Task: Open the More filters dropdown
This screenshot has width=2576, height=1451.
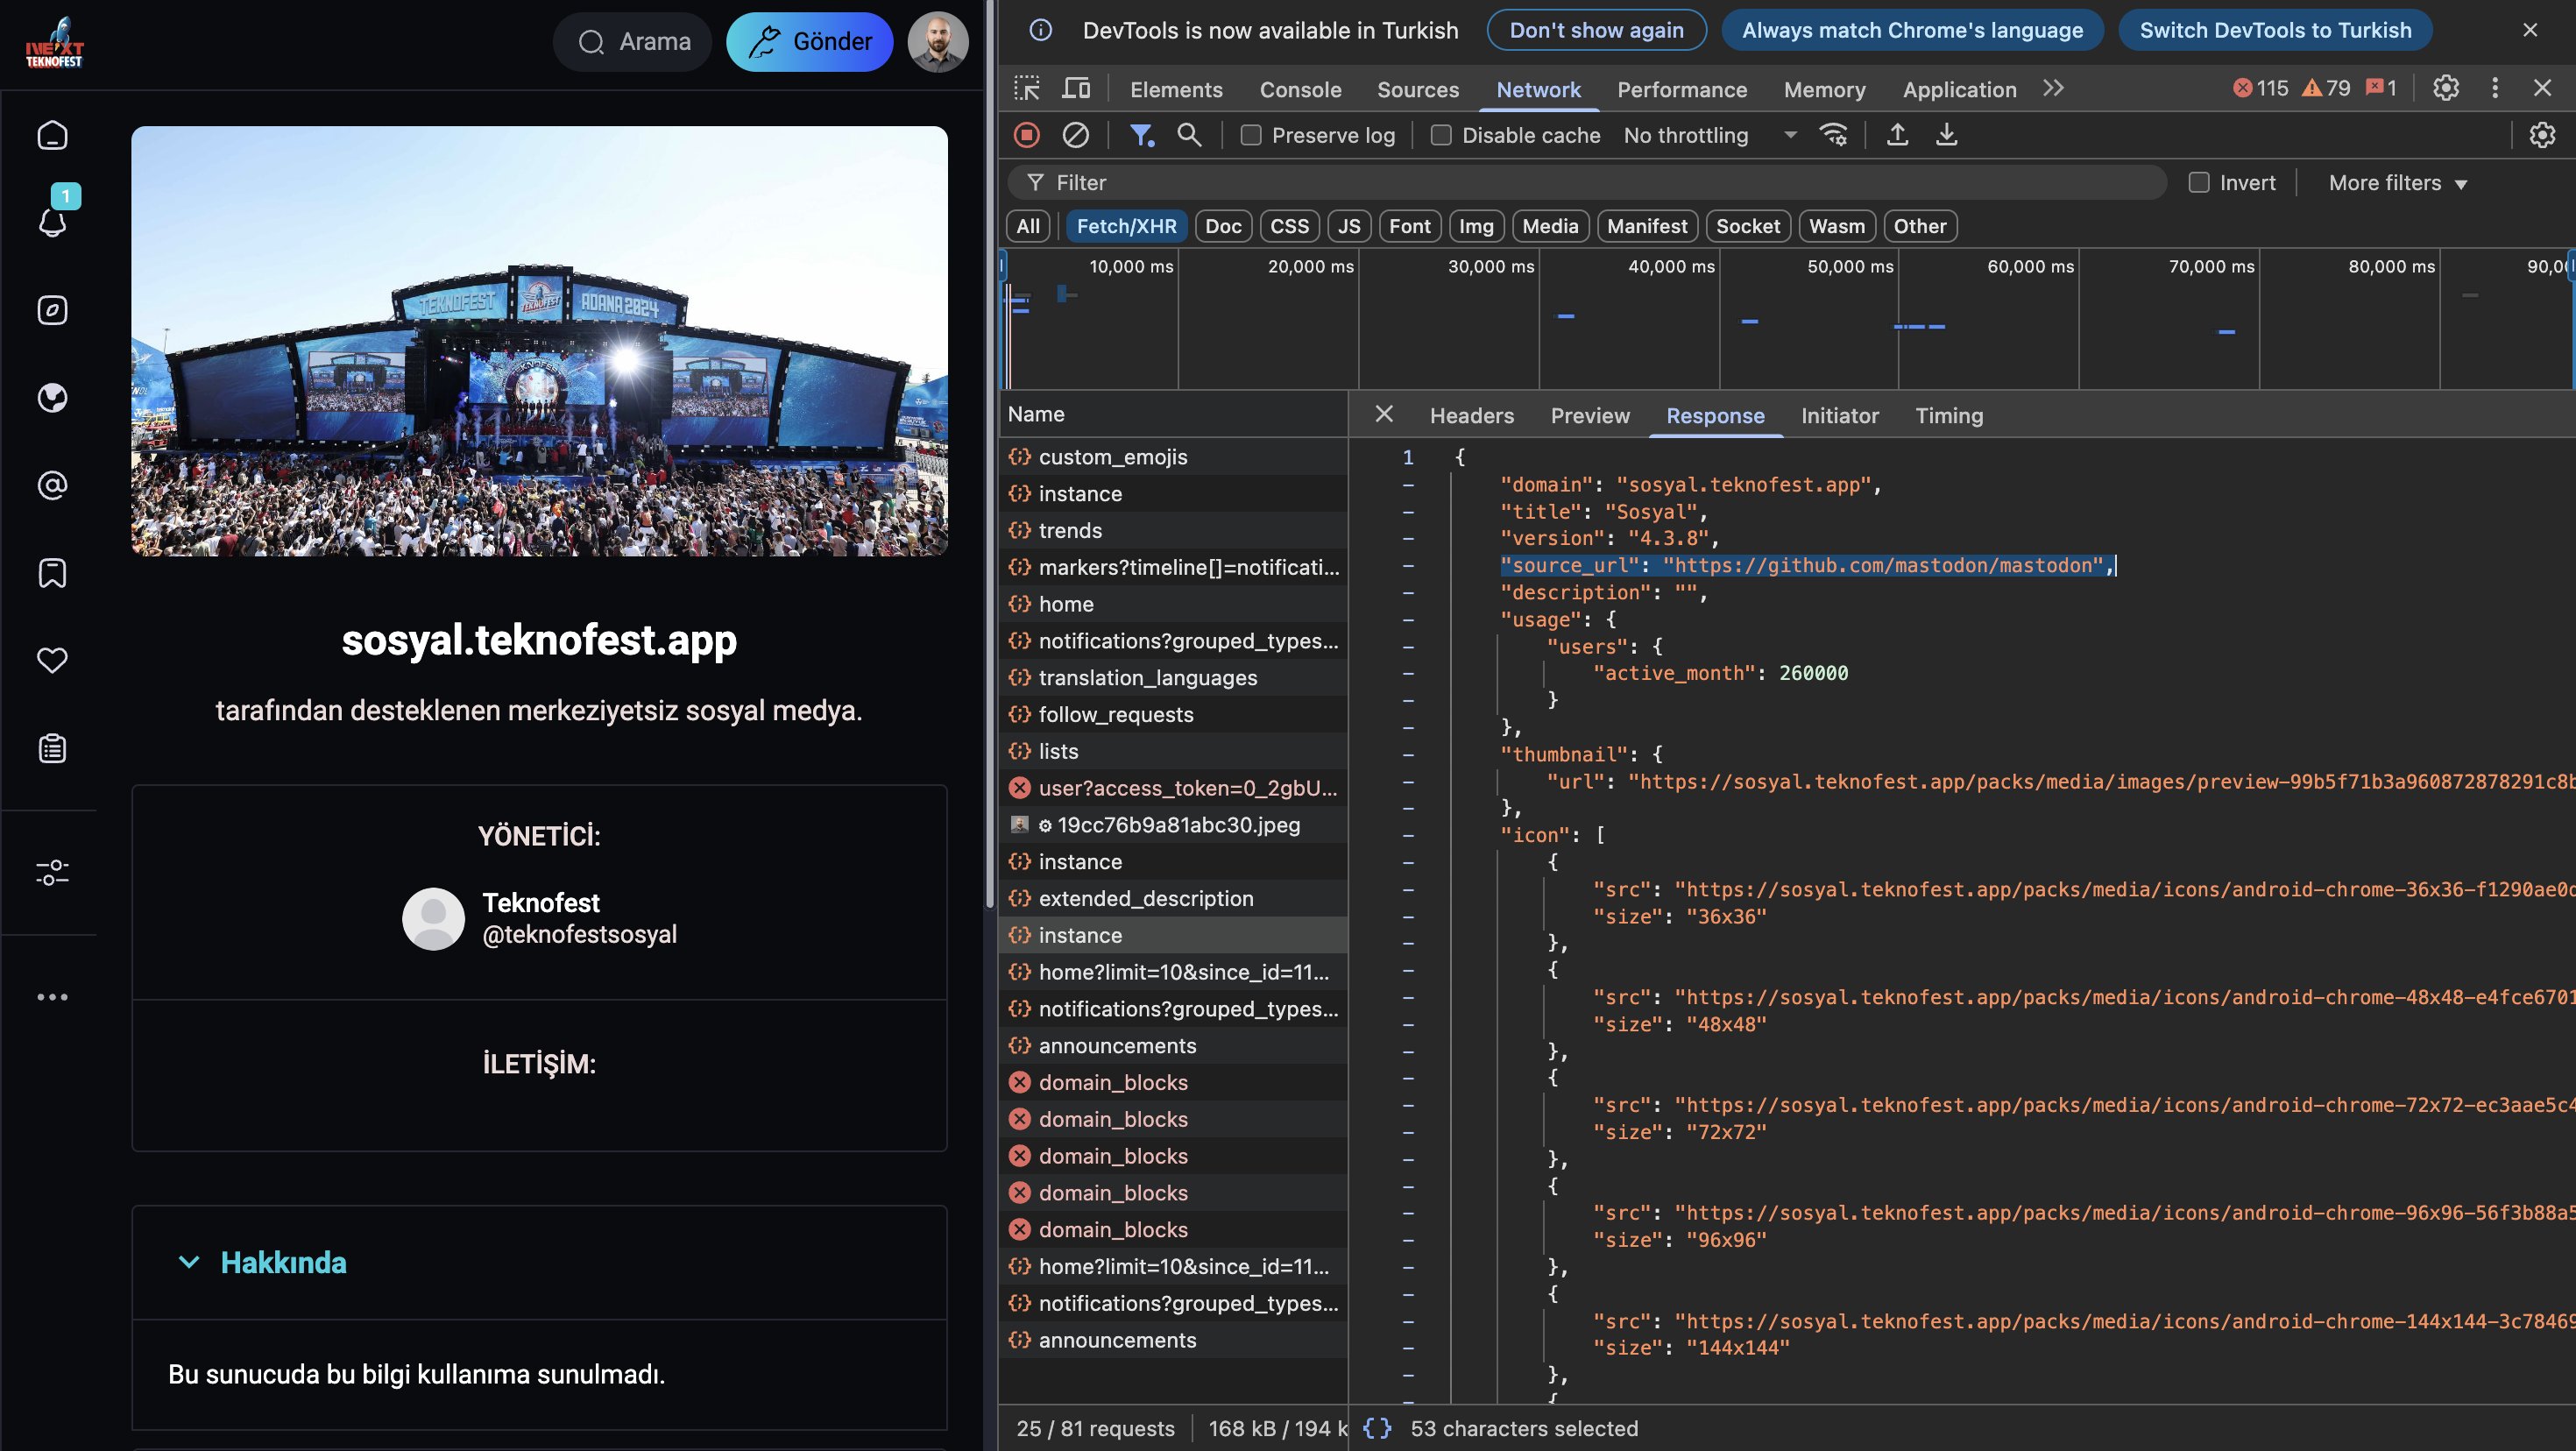Action: tap(2398, 183)
